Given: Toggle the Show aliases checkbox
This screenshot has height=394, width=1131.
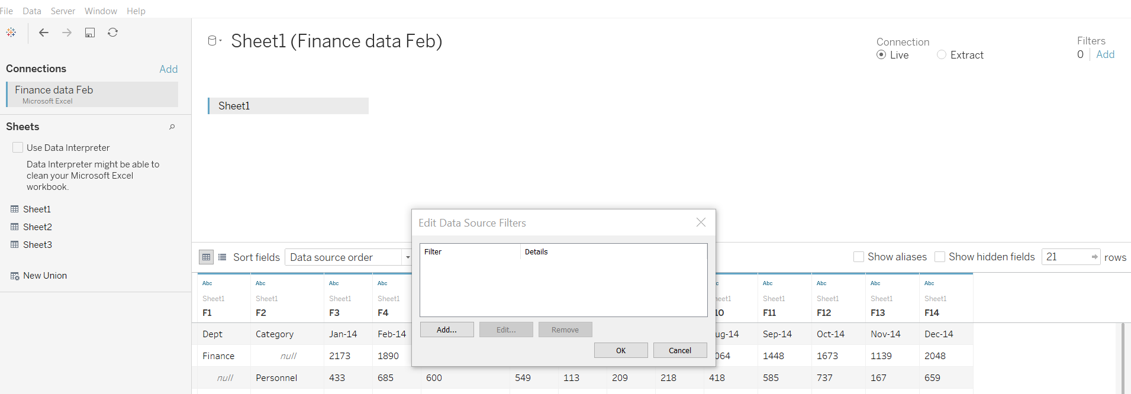Looking at the screenshot, I should [x=859, y=257].
